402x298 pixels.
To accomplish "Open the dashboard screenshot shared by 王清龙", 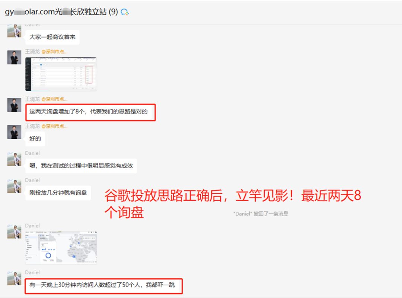I will [x=61, y=73].
